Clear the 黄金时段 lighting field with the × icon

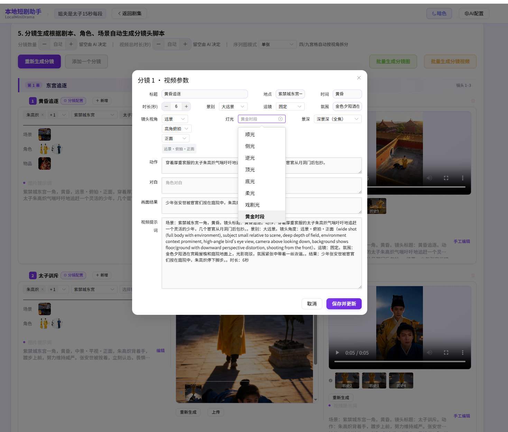(280, 119)
